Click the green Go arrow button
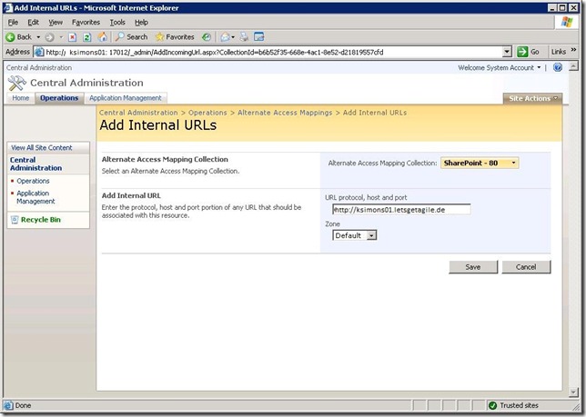 [x=522, y=52]
